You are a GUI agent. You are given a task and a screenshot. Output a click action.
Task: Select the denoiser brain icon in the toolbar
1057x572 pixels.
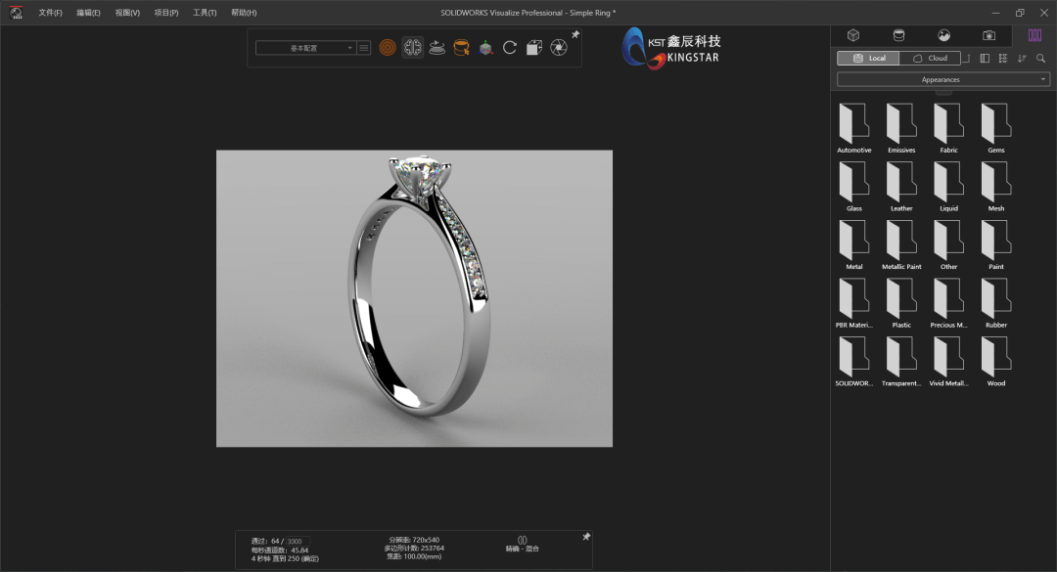click(x=412, y=46)
